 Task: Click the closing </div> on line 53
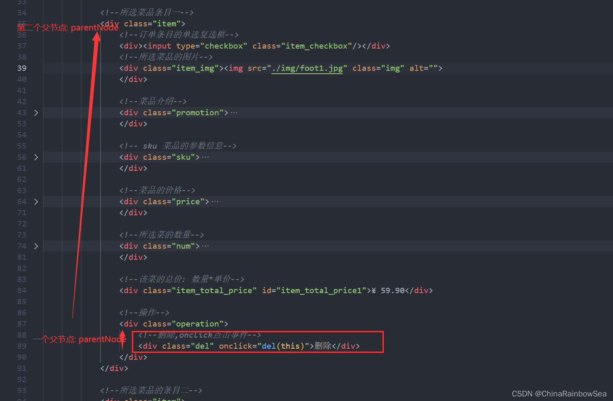click(x=133, y=124)
